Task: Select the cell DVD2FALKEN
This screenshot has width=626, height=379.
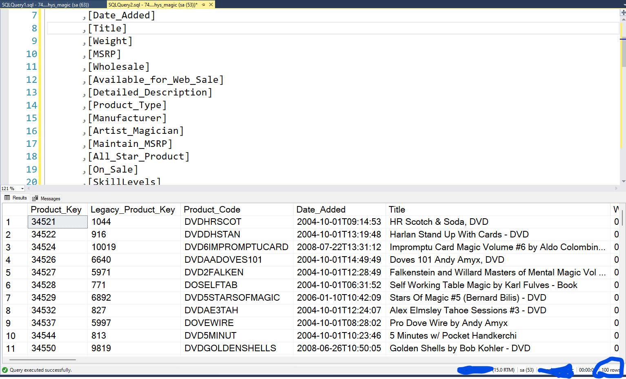Action: (237, 272)
